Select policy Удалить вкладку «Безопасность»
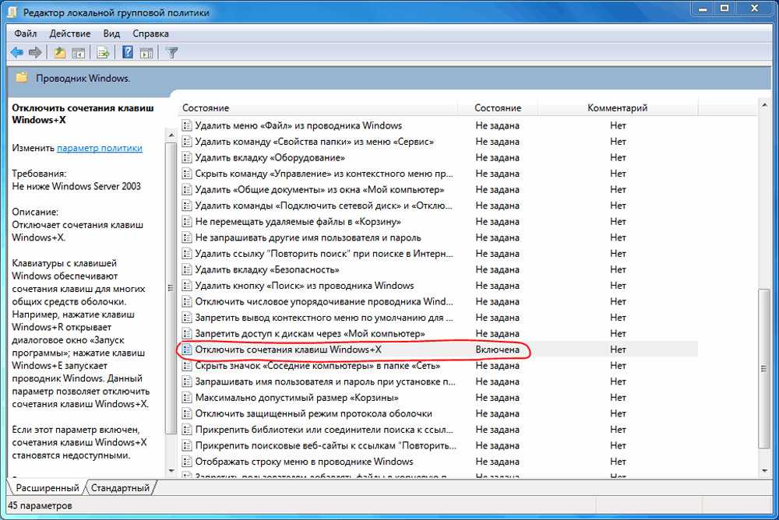The width and height of the screenshot is (779, 520). [266, 269]
